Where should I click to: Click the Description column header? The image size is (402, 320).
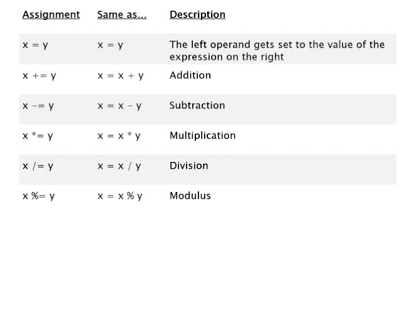(x=197, y=14)
